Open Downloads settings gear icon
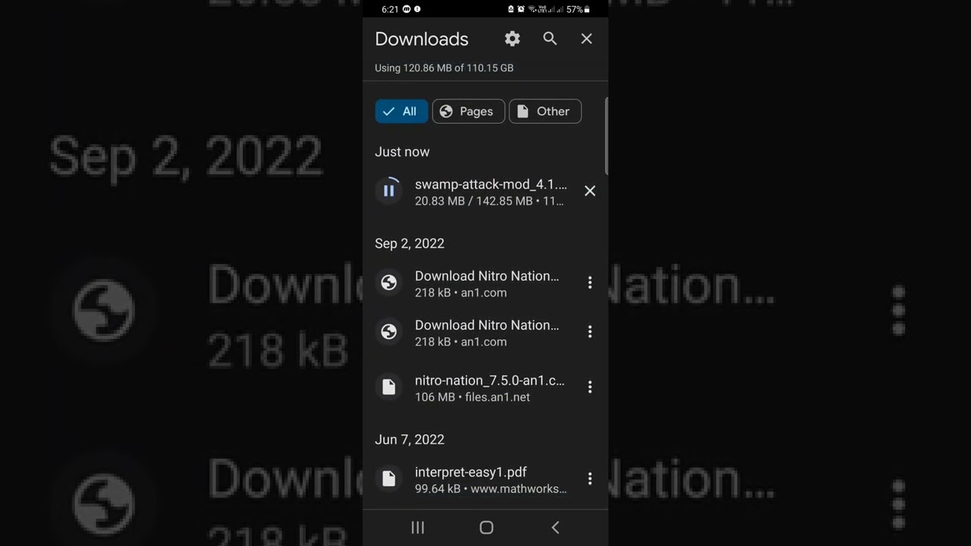The image size is (971, 546). pos(513,39)
